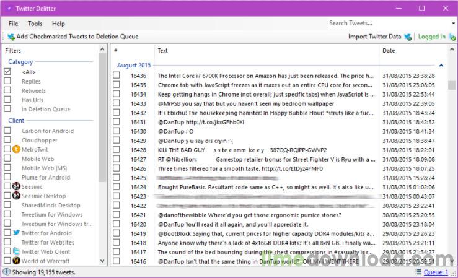Click the Search Tweets input field
Screen dimensions: 458x278
point(387,24)
